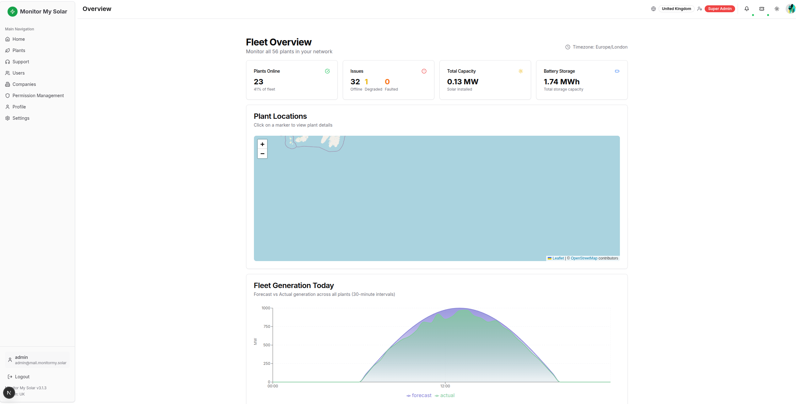The width and height of the screenshot is (796, 404).
Task: Toggle light/dark theme sun icon
Action: (x=777, y=9)
